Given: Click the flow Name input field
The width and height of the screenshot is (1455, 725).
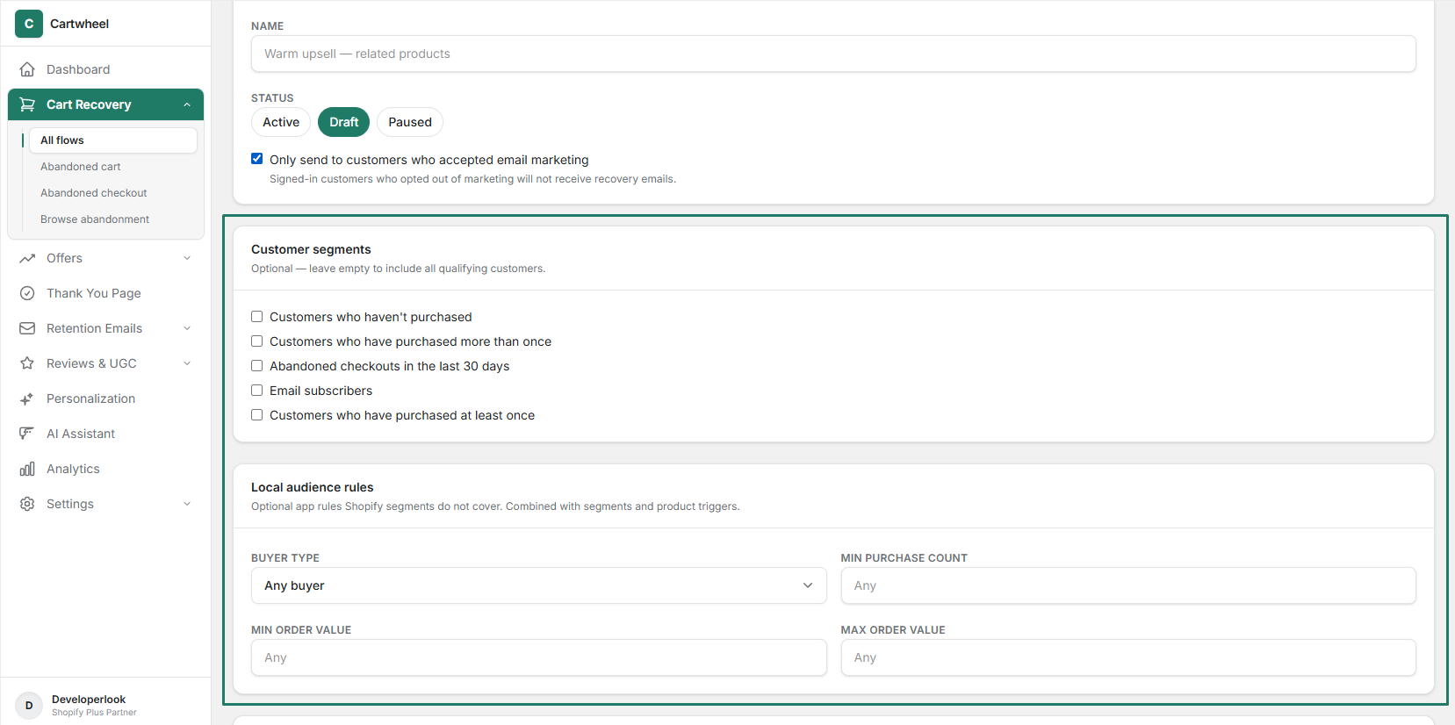Looking at the screenshot, I should click(833, 54).
